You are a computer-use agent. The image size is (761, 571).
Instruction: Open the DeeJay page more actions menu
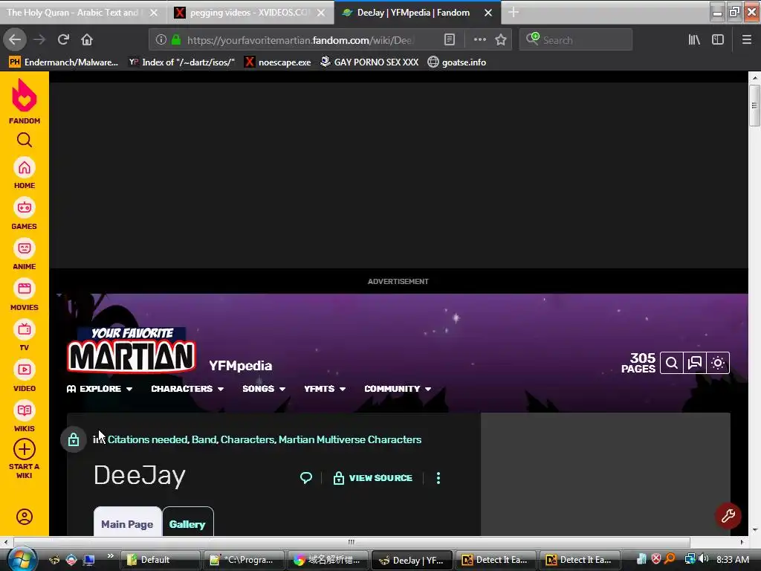438,478
